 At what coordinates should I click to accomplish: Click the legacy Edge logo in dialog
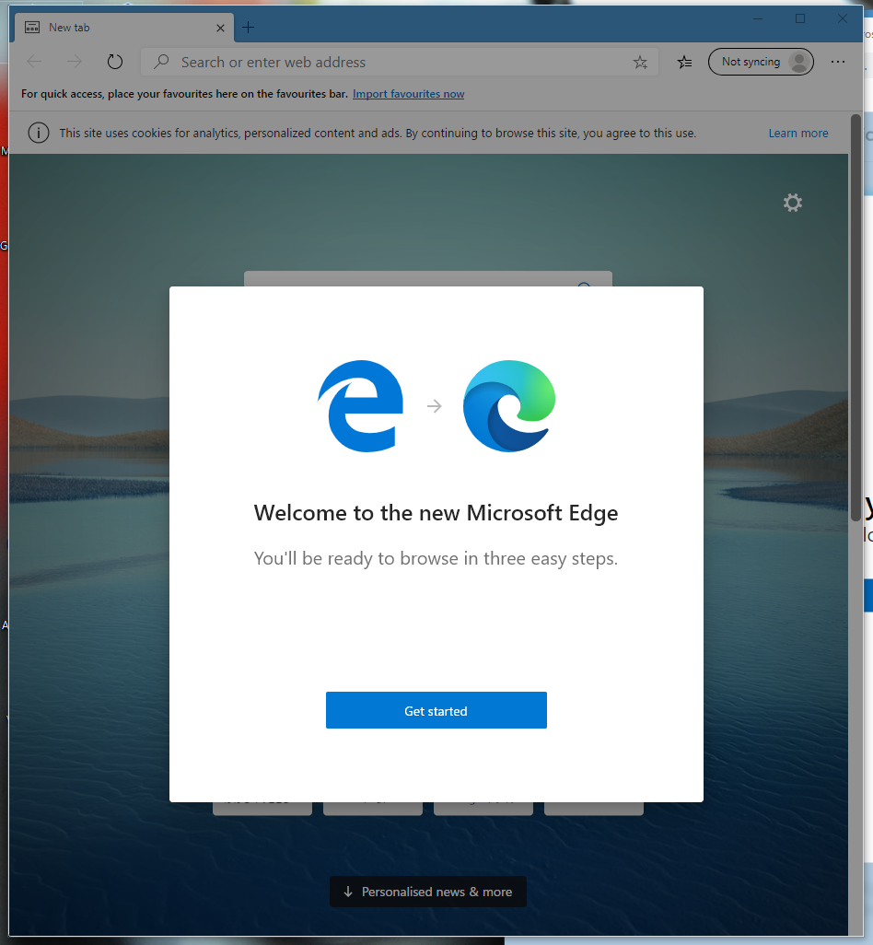360,405
